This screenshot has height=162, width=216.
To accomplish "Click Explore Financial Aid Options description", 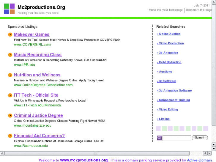I will pos(59,141).
